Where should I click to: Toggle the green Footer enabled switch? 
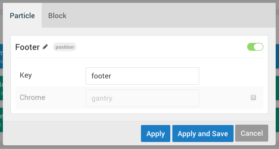click(x=255, y=47)
